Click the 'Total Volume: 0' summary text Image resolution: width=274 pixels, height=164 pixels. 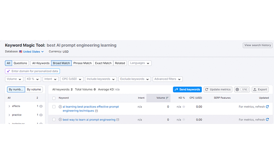click(x=85, y=89)
